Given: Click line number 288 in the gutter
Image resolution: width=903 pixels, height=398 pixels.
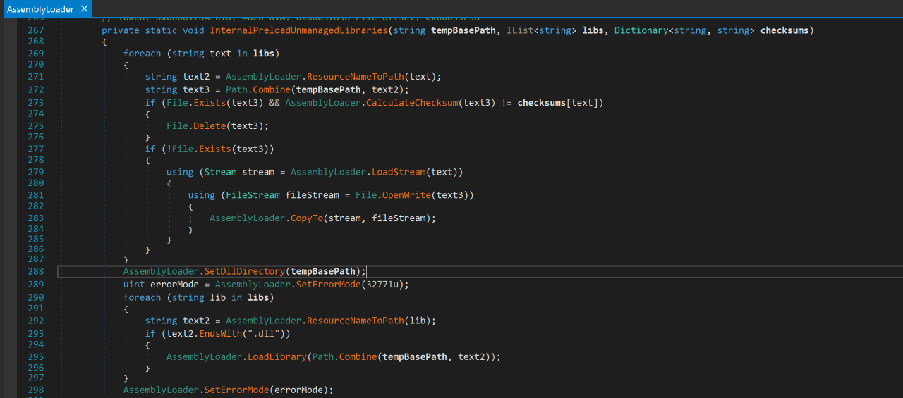Looking at the screenshot, I should [35, 271].
